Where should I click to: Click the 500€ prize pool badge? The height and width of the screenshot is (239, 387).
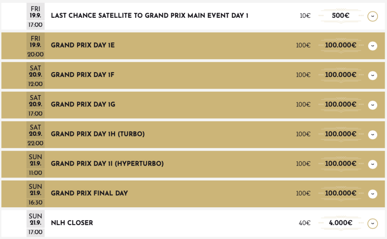(341, 16)
